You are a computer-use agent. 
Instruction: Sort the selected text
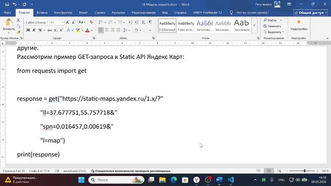coord(144,22)
